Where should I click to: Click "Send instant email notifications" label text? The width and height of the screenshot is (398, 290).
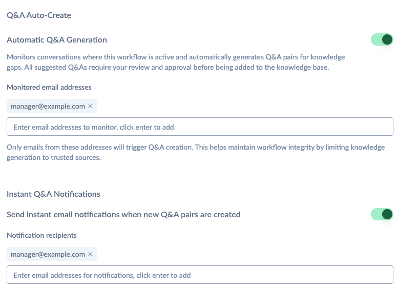[123, 215]
